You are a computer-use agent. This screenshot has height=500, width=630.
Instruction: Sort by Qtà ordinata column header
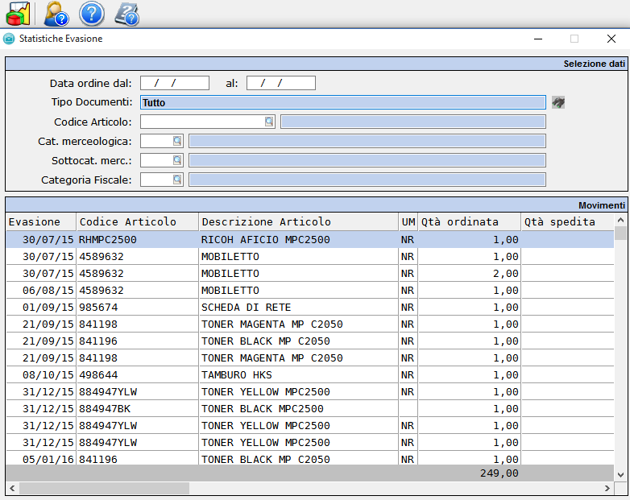point(470,221)
